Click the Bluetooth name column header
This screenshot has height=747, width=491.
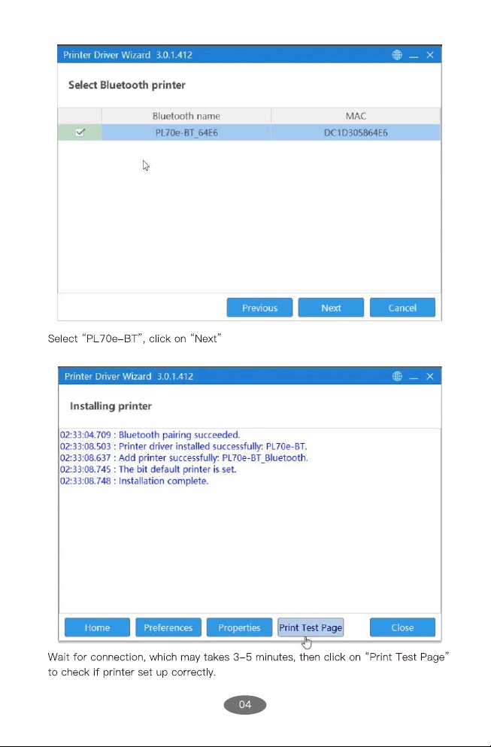pos(186,116)
